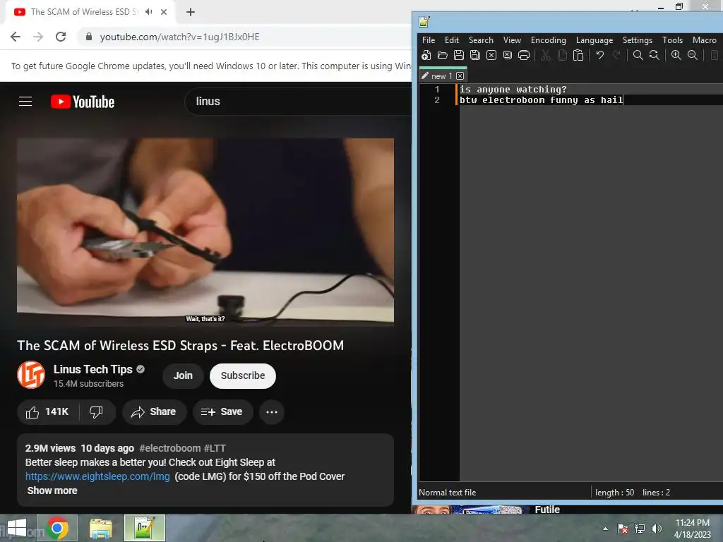Screen dimensions: 723x542
Task: Open File Explorer from taskbar
Action: [x=100, y=528]
